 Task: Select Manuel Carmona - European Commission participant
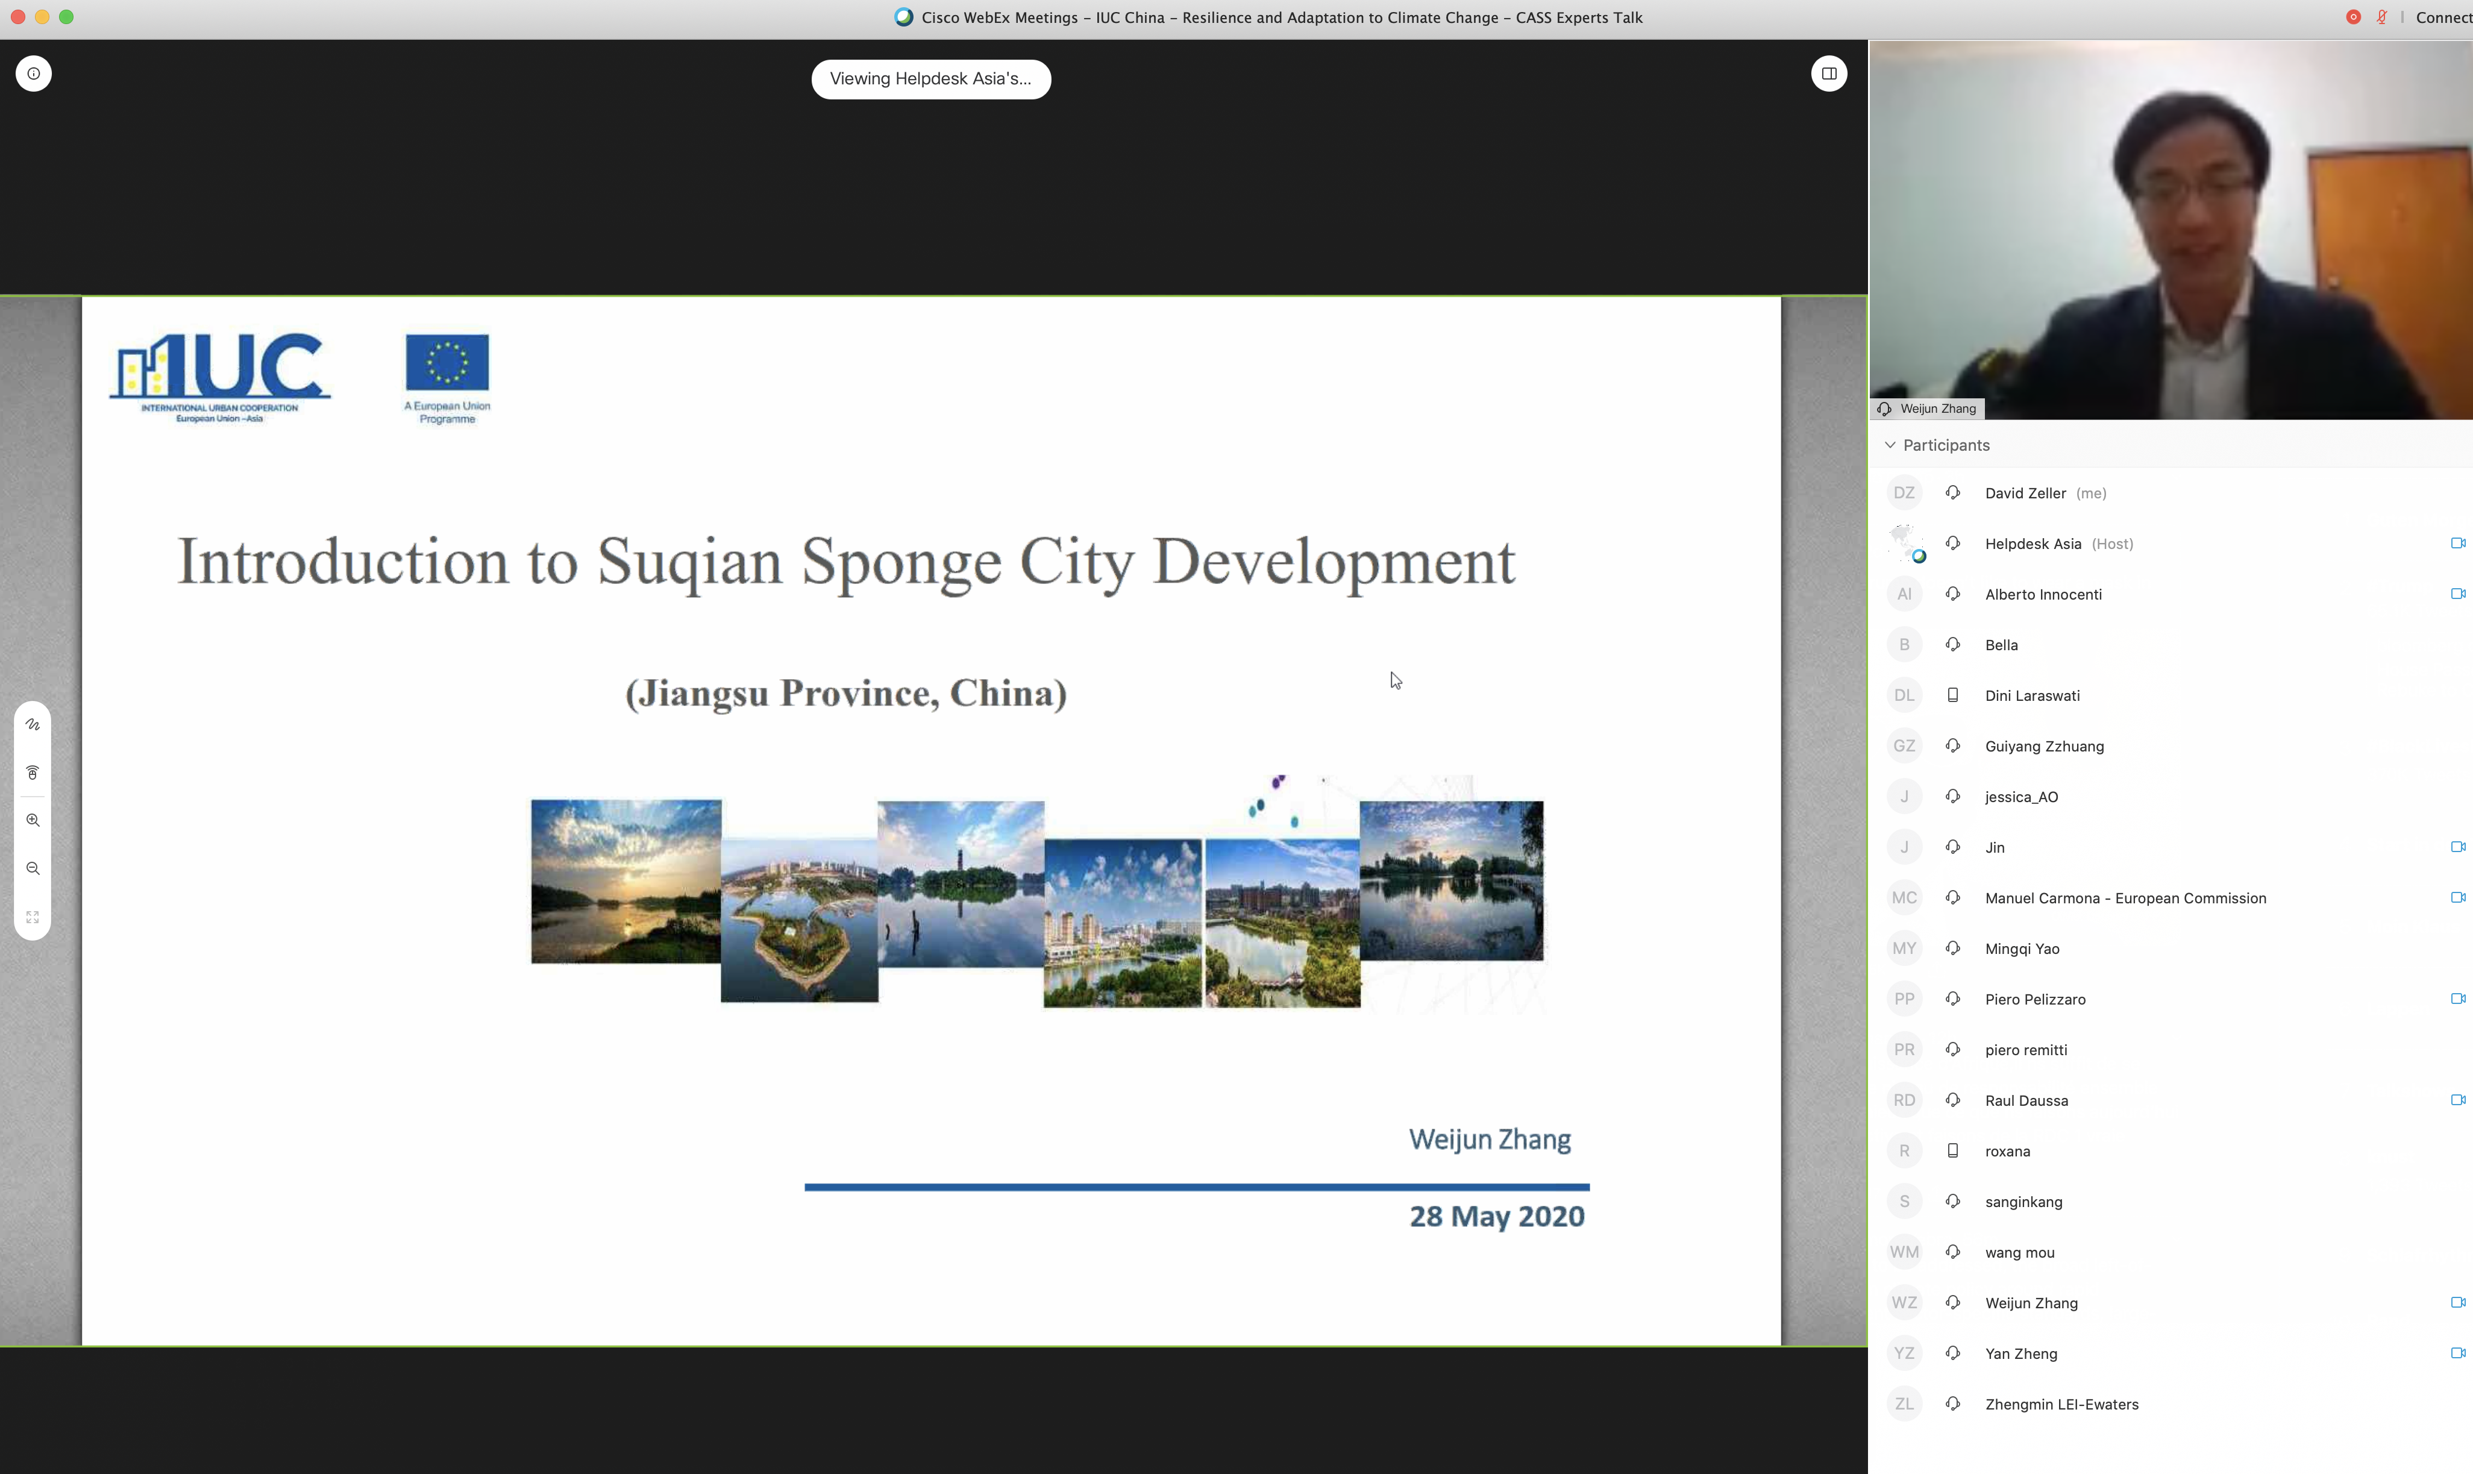pos(2124,898)
